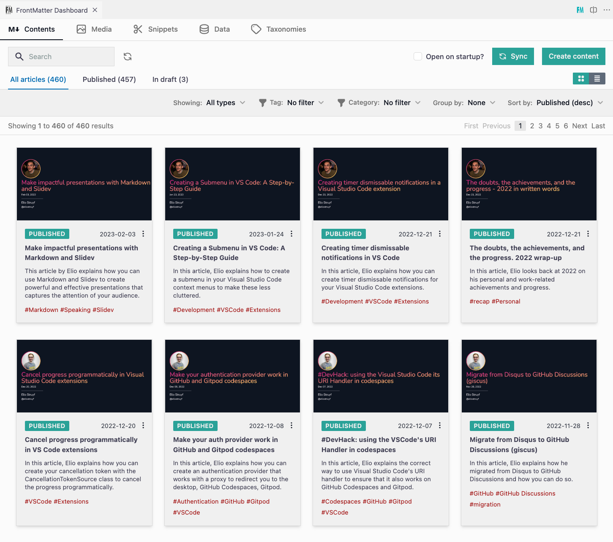Switch to the Snippets tab

[x=155, y=29]
